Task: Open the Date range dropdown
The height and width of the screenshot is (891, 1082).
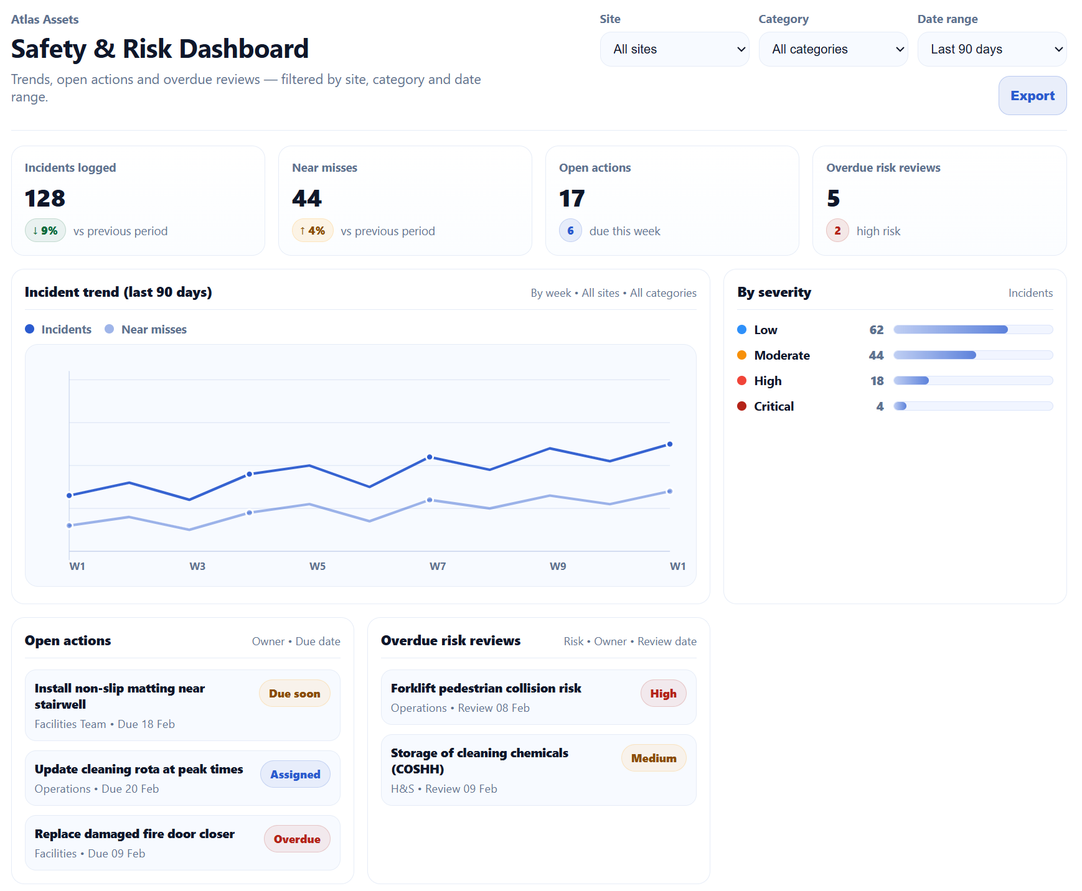Action: pyautogui.click(x=992, y=49)
